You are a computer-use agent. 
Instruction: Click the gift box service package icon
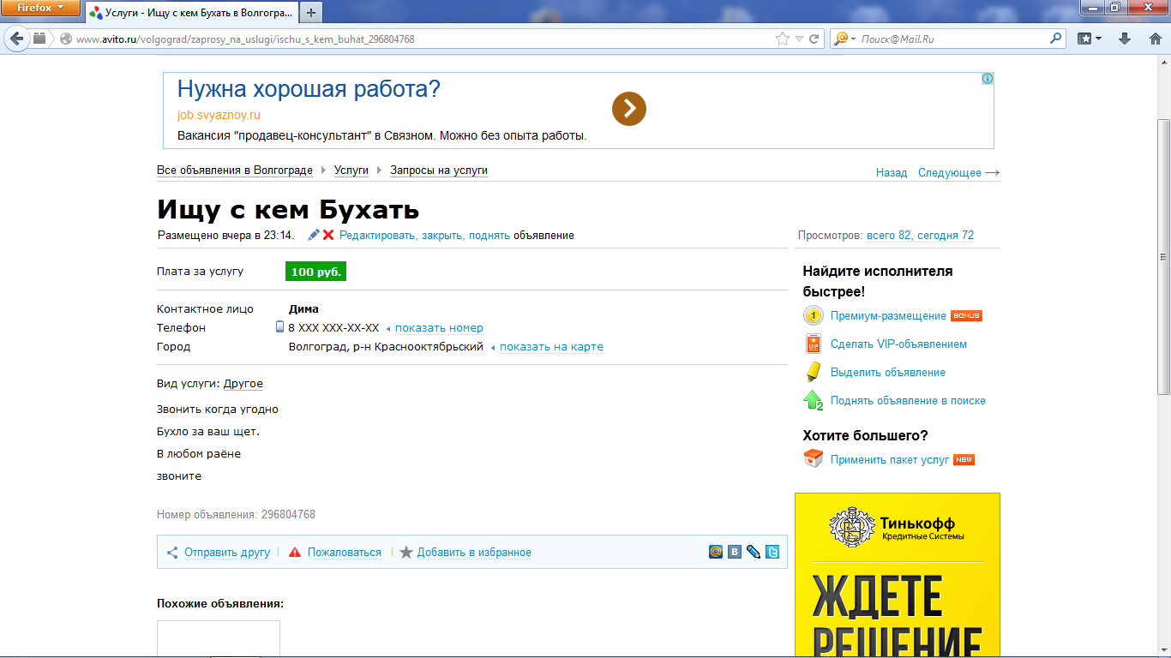point(814,459)
